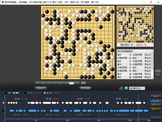Click black segment stat 56.0% - 14/25 near move 25

pyautogui.click(x=21, y=115)
